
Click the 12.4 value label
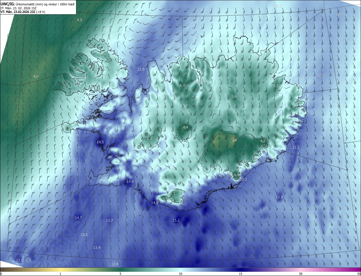115,264
